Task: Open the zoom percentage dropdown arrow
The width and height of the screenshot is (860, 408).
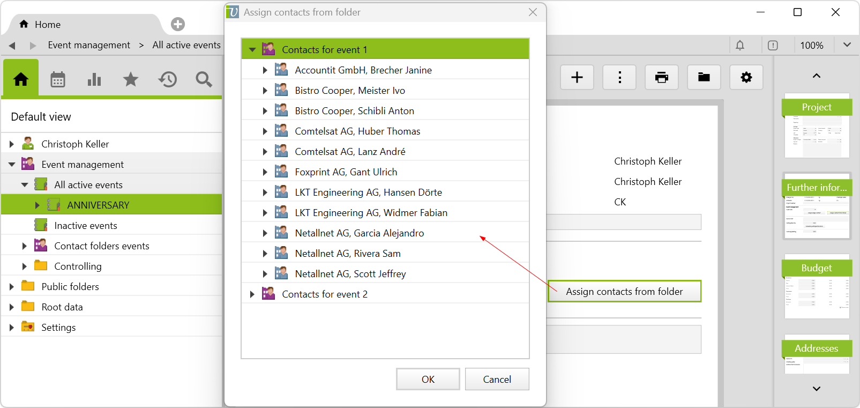Action: (847, 45)
